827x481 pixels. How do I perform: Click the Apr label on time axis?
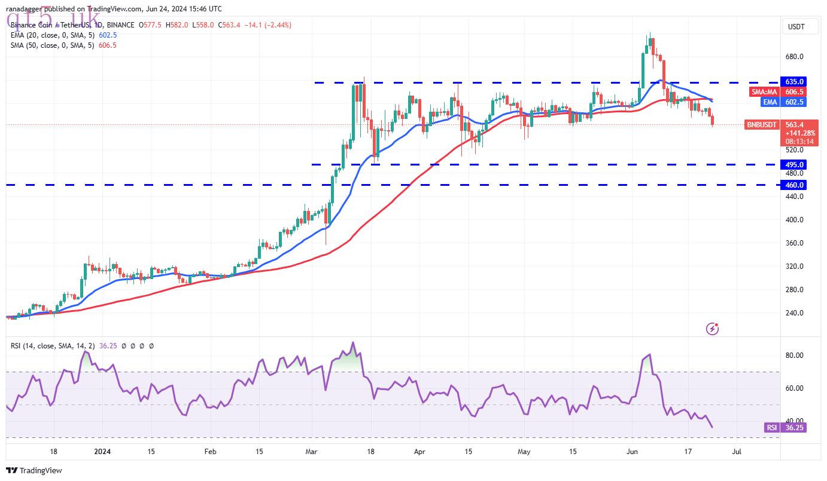pos(419,452)
